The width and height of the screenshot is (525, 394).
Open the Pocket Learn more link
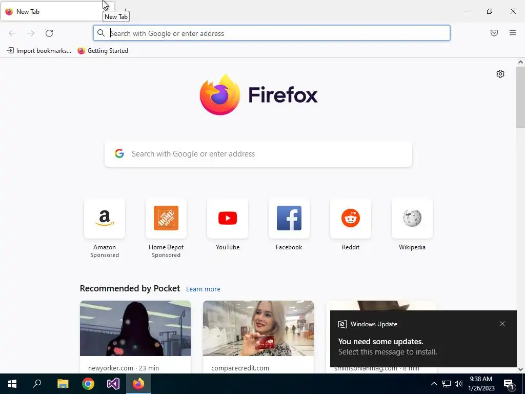pyautogui.click(x=203, y=289)
